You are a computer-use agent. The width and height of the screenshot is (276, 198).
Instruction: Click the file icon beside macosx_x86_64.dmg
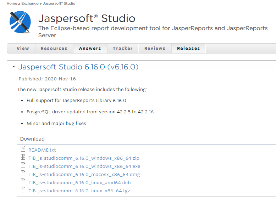point(23,173)
